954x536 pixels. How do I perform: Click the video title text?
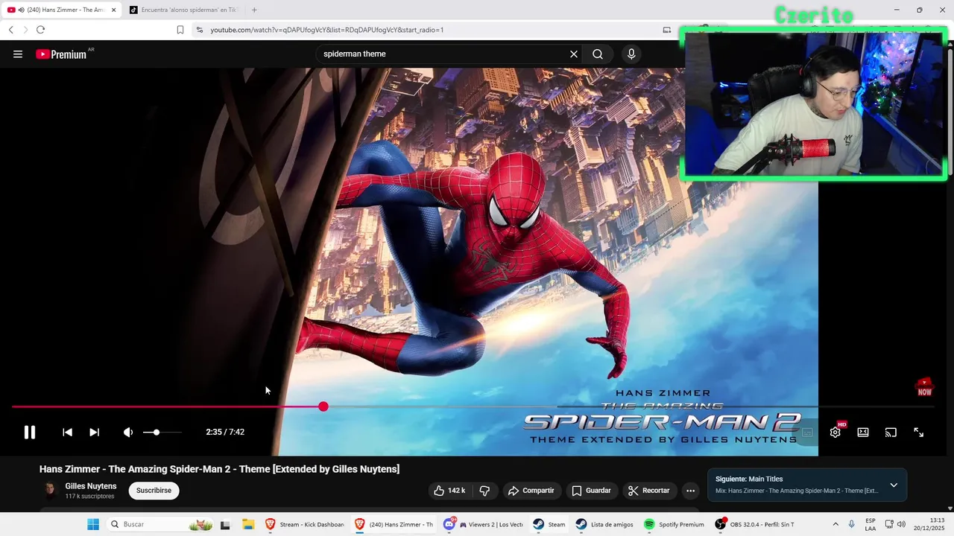click(219, 469)
